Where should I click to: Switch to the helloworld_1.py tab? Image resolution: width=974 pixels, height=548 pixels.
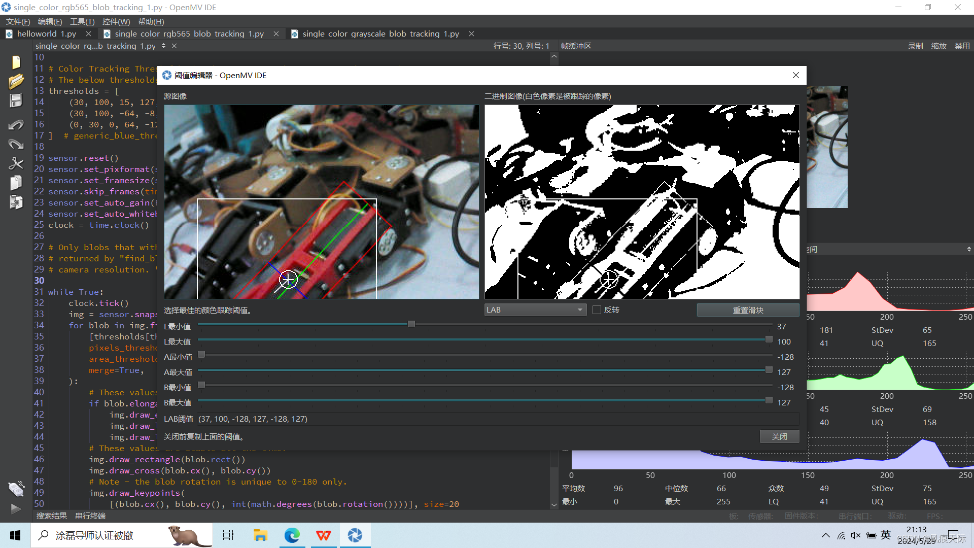point(46,33)
